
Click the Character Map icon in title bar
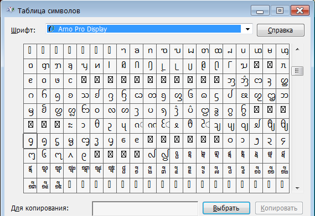10,10
